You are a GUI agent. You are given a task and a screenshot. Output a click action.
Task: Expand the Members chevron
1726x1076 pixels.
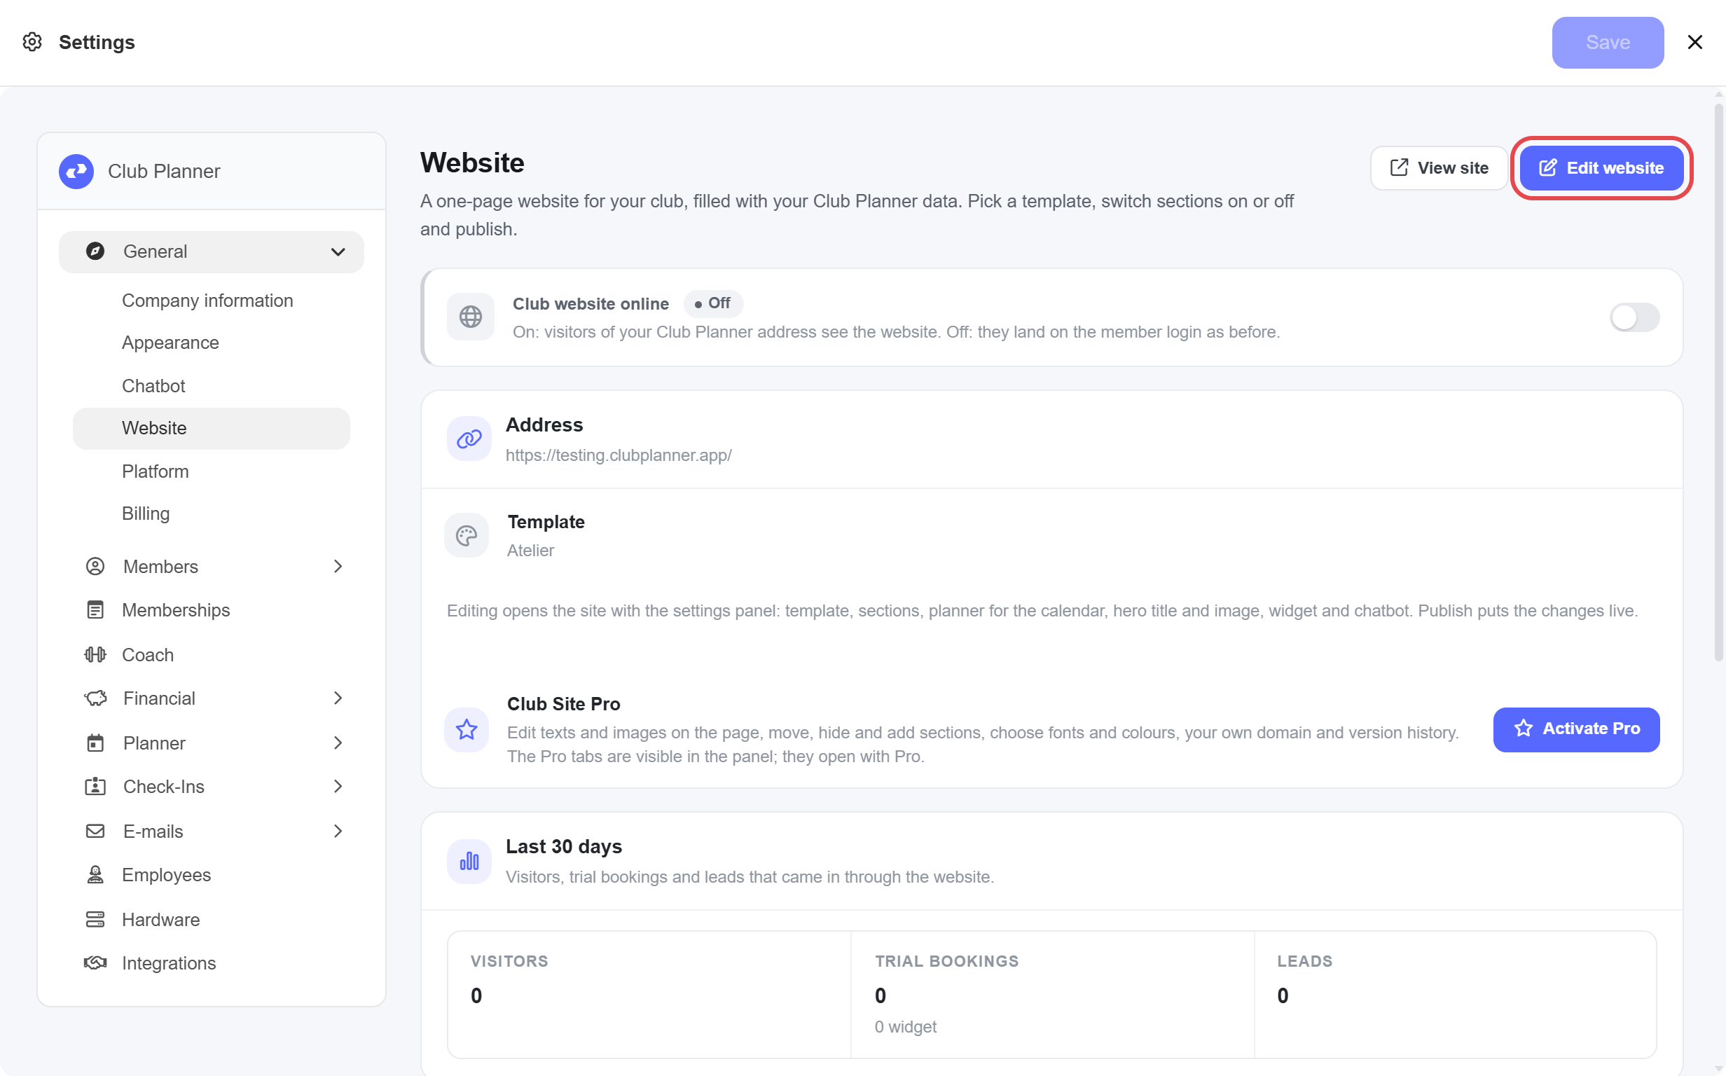pos(338,567)
